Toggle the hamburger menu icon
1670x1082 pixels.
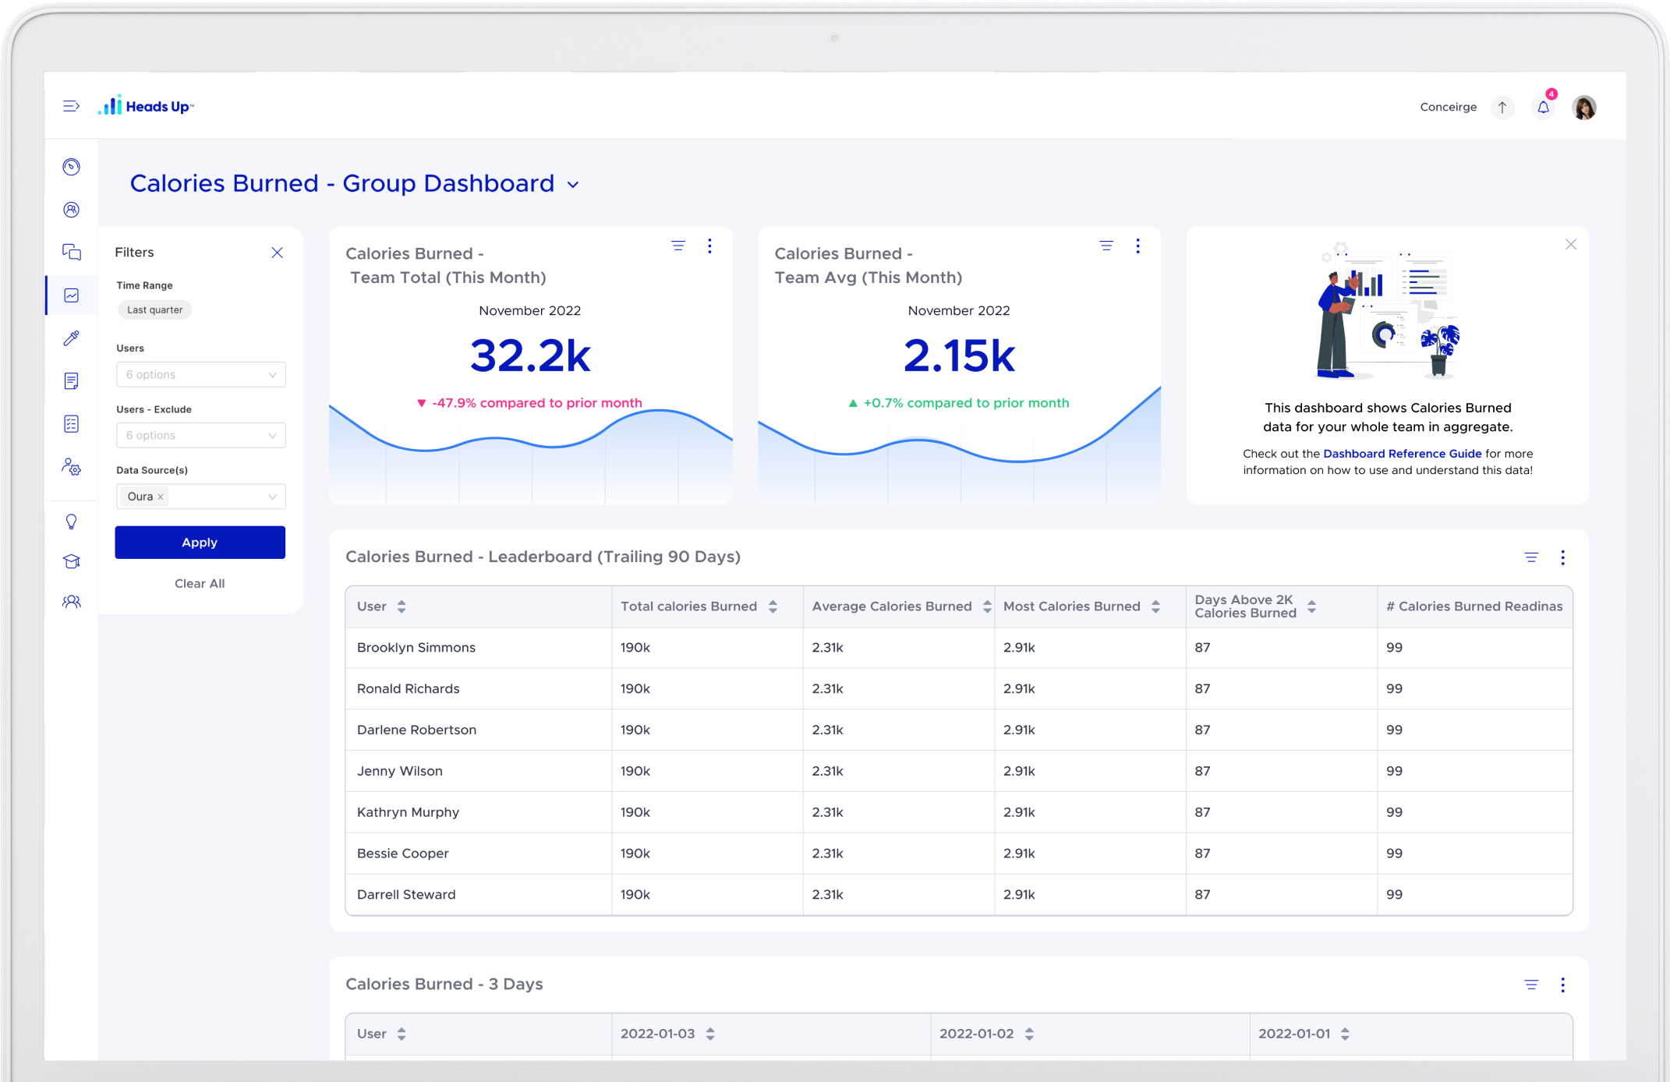[71, 106]
